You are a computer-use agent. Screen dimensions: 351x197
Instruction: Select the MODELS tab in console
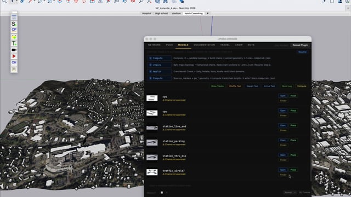coord(183,45)
